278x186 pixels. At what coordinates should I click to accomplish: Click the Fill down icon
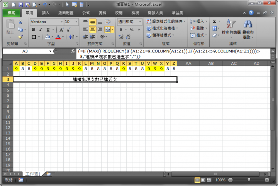click(x=214, y=28)
